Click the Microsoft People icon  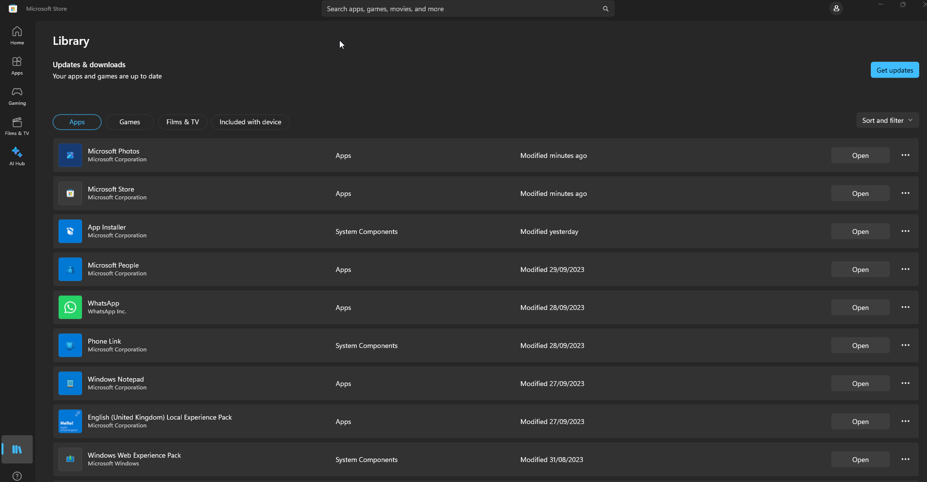pyautogui.click(x=70, y=270)
